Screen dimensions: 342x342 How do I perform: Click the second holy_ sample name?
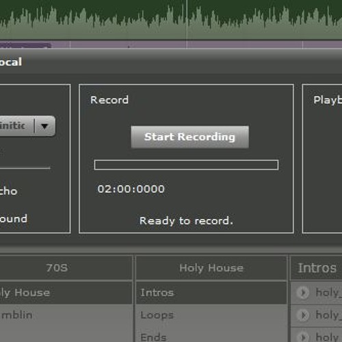329,315
